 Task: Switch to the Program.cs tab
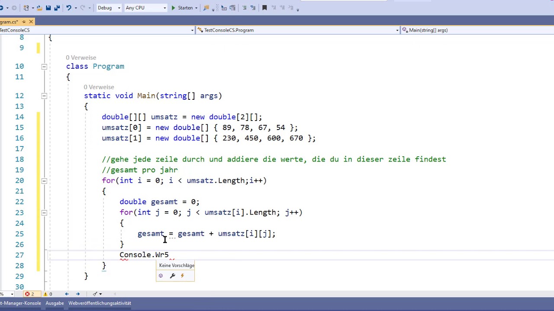point(10,22)
